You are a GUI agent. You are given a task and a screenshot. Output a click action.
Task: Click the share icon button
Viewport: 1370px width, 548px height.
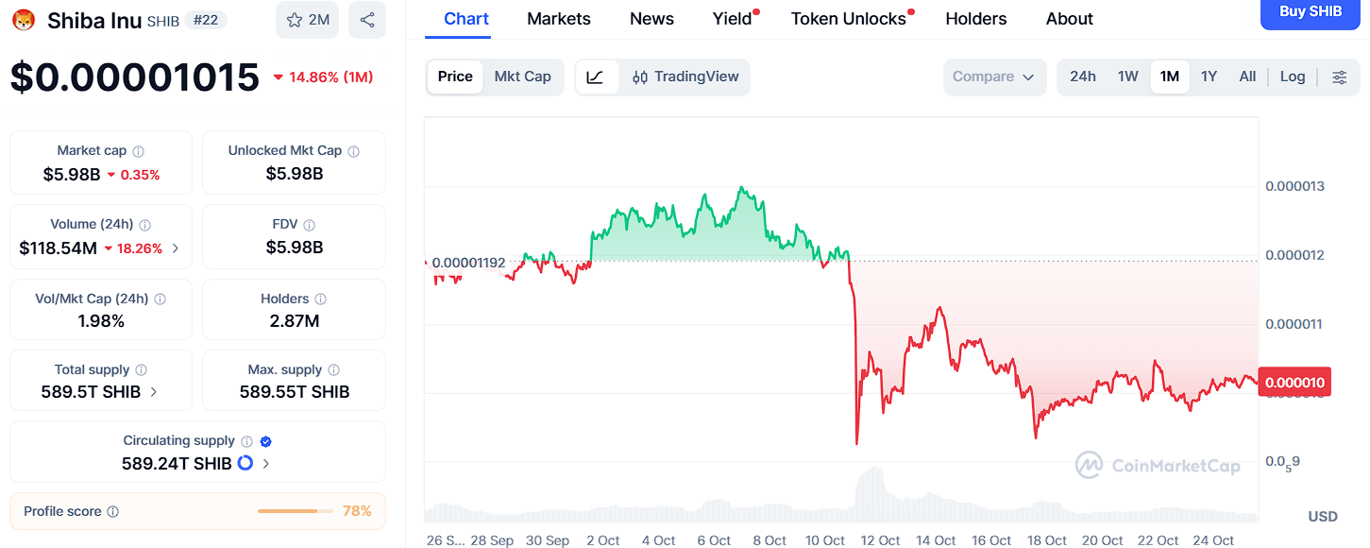pos(366,20)
